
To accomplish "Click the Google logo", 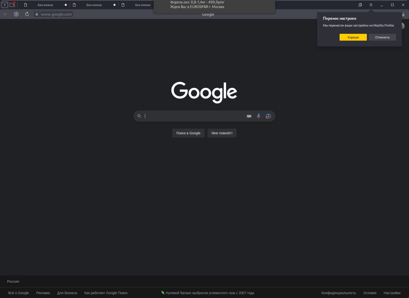I will pos(204,92).
